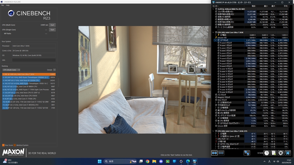Screen dimensions: 294x165
Task: Switch to HWiNFO via its taskbar icon
Action: (x=195, y=161)
